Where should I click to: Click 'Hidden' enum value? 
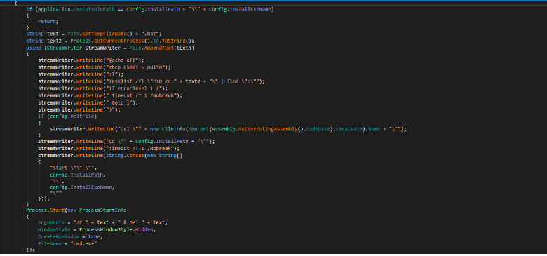[144, 230]
